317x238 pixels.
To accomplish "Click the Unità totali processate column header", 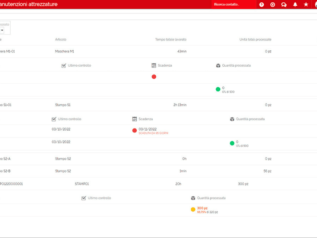I will 255,39.
